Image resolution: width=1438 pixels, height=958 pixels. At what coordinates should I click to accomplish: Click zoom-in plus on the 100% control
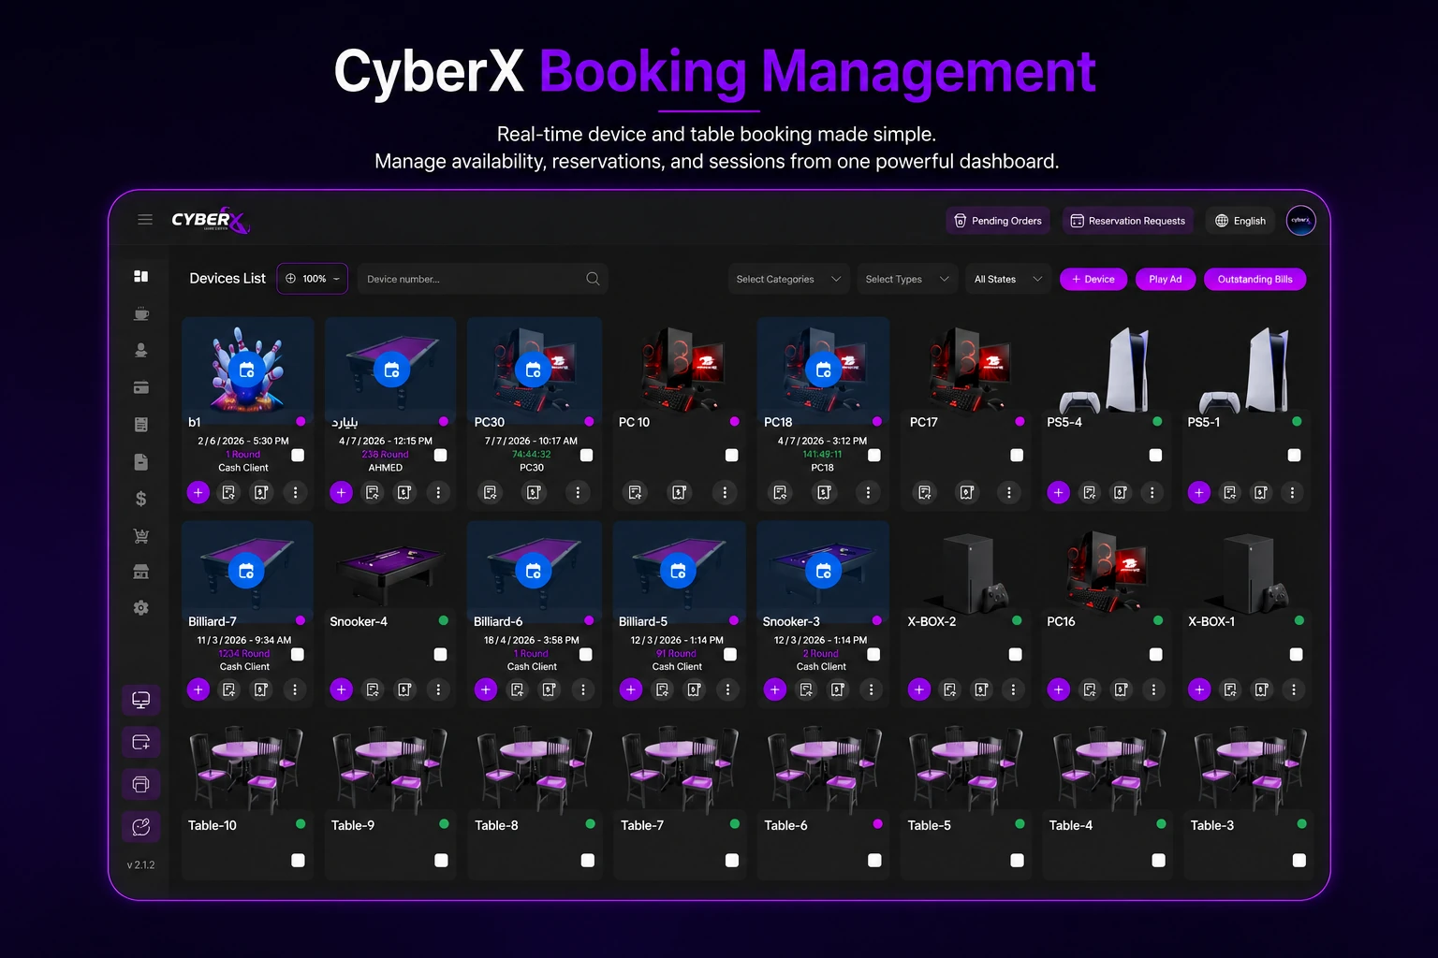[290, 279]
